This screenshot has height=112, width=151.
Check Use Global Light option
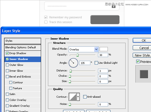click(96, 63)
